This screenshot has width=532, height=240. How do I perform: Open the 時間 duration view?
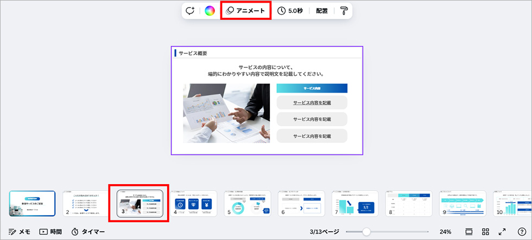(x=50, y=232)
